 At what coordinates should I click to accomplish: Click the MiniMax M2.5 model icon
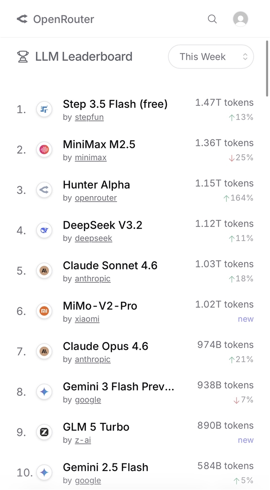(44, 150)
